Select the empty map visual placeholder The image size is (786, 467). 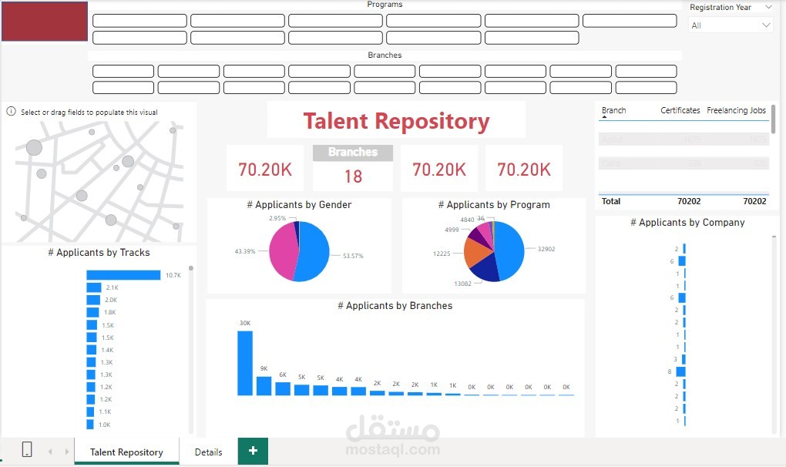point(99,180)
